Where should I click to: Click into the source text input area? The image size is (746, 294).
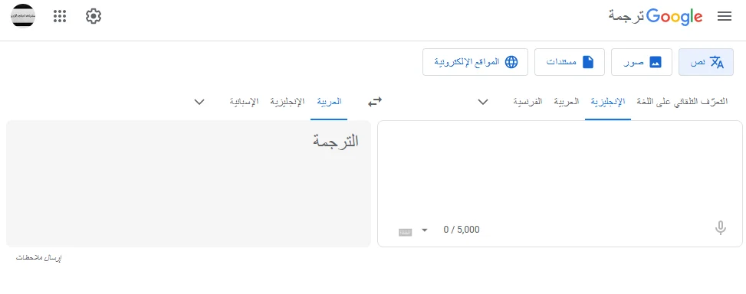pos(560,171)
